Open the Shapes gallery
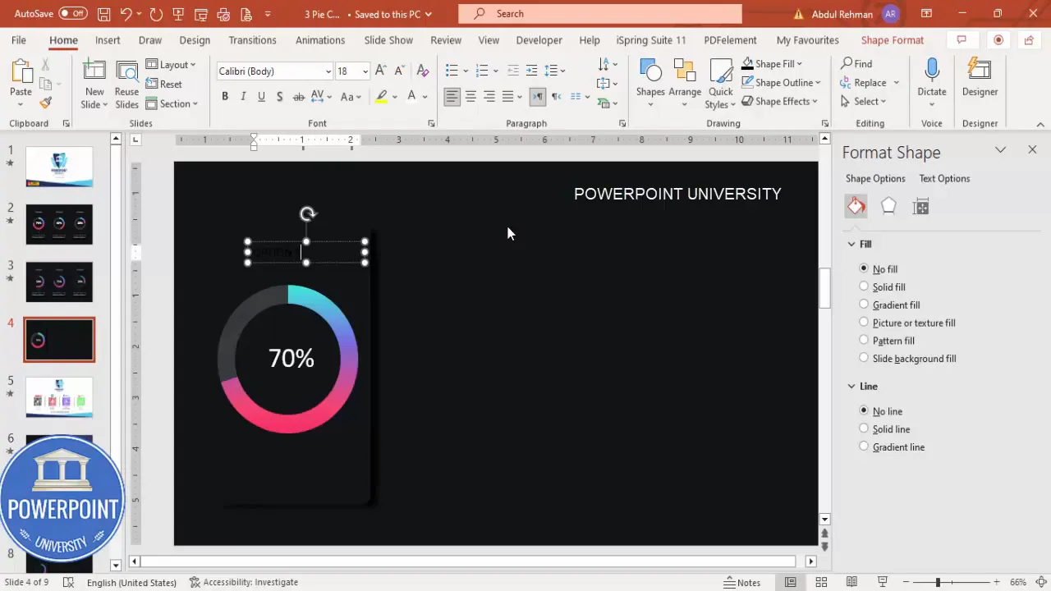Image resolution: width=1051 pixels, height=591 pixels. [x=650, y=83]
